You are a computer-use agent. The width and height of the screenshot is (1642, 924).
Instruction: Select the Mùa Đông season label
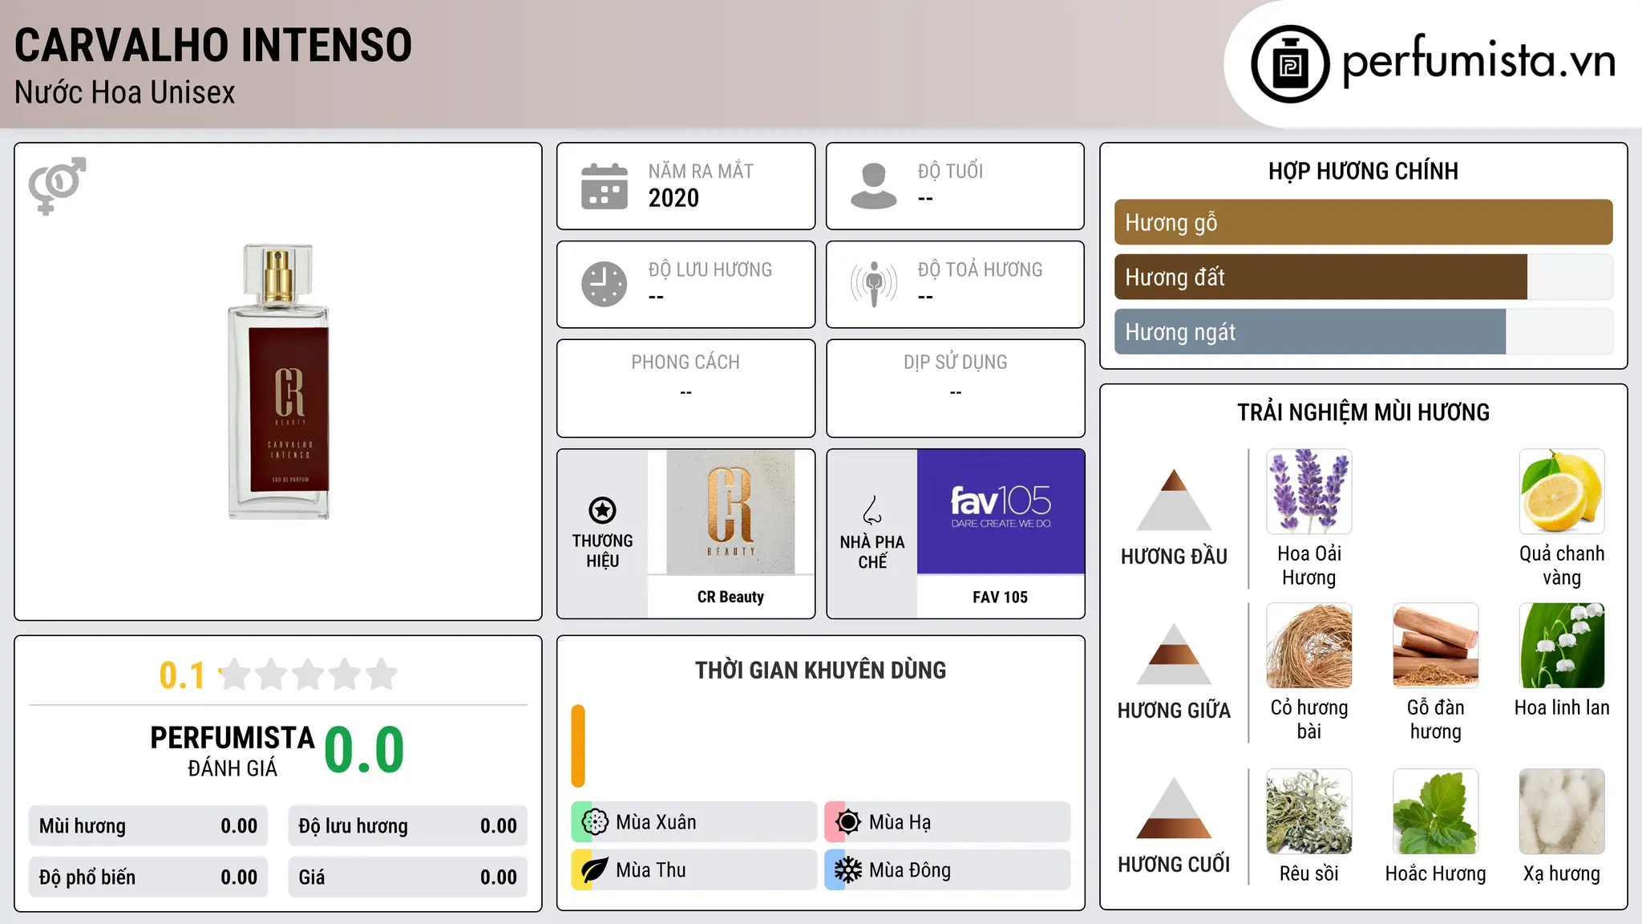point(910,870)
